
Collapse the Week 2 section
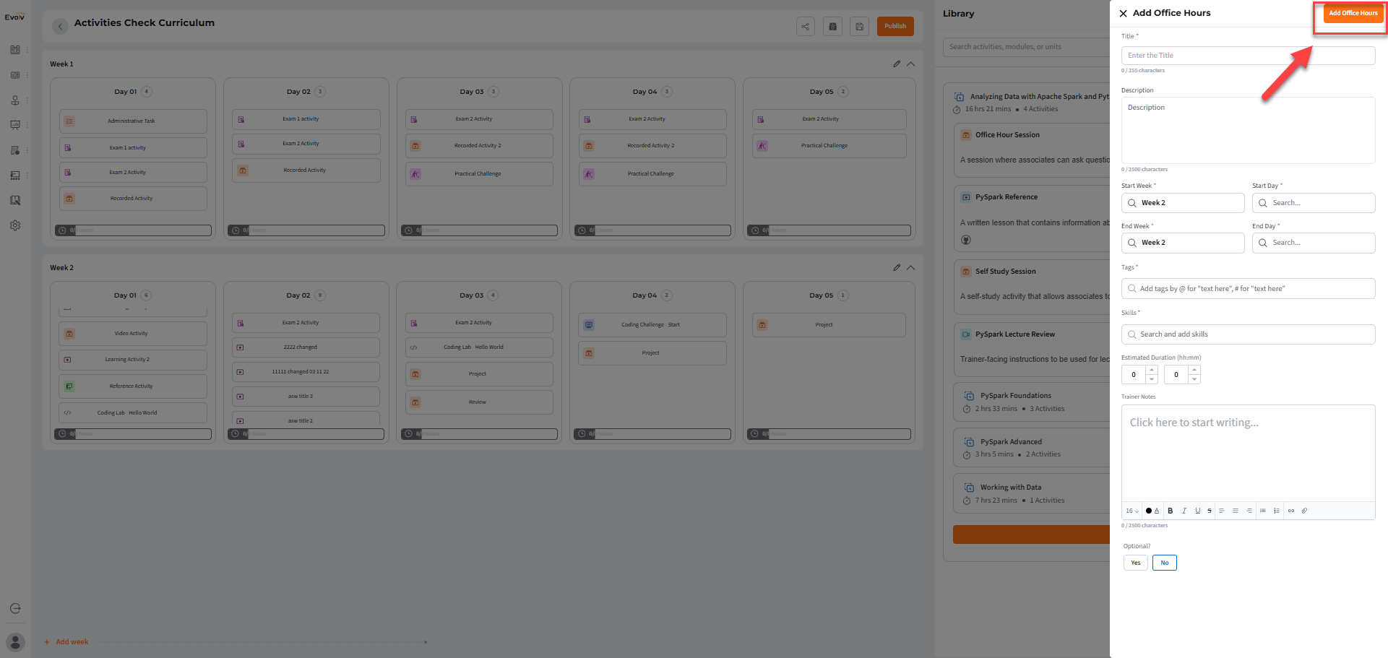(911, 267)
